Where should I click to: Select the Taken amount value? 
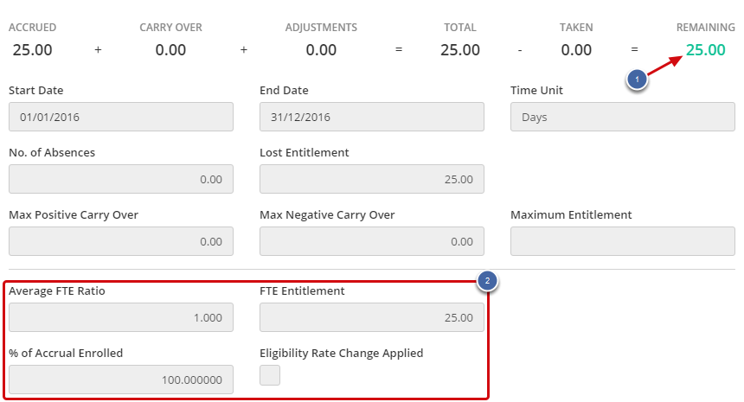[576, 50]
